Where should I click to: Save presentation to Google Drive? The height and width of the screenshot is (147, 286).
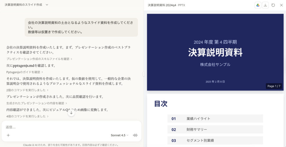(x=258, y=5)
